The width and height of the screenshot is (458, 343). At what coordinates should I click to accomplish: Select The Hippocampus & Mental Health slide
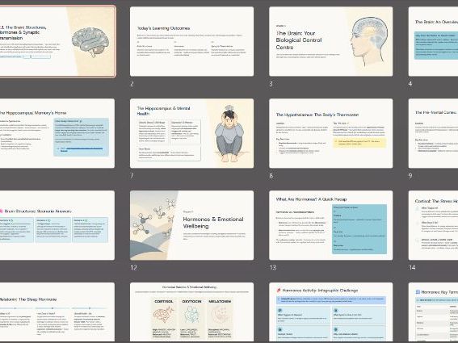point(191,133)
